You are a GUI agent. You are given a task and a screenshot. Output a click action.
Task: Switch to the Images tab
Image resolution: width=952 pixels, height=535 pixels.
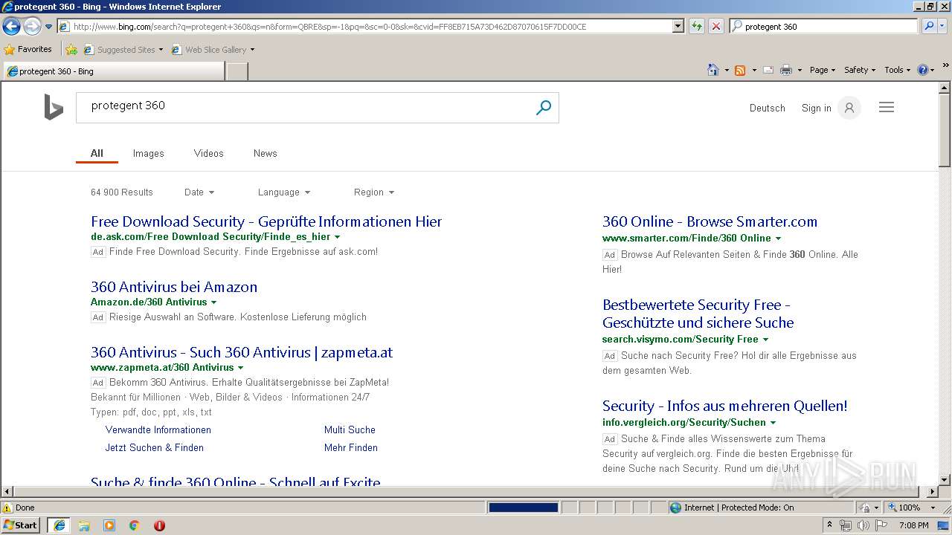click(x=148, y=154)
